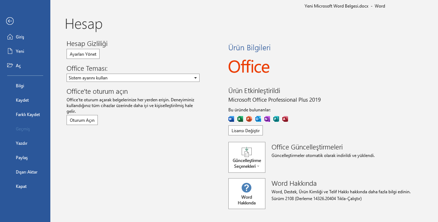Click the Publisher app icon
The image size is (438, 222).
[x=276, y=119]
